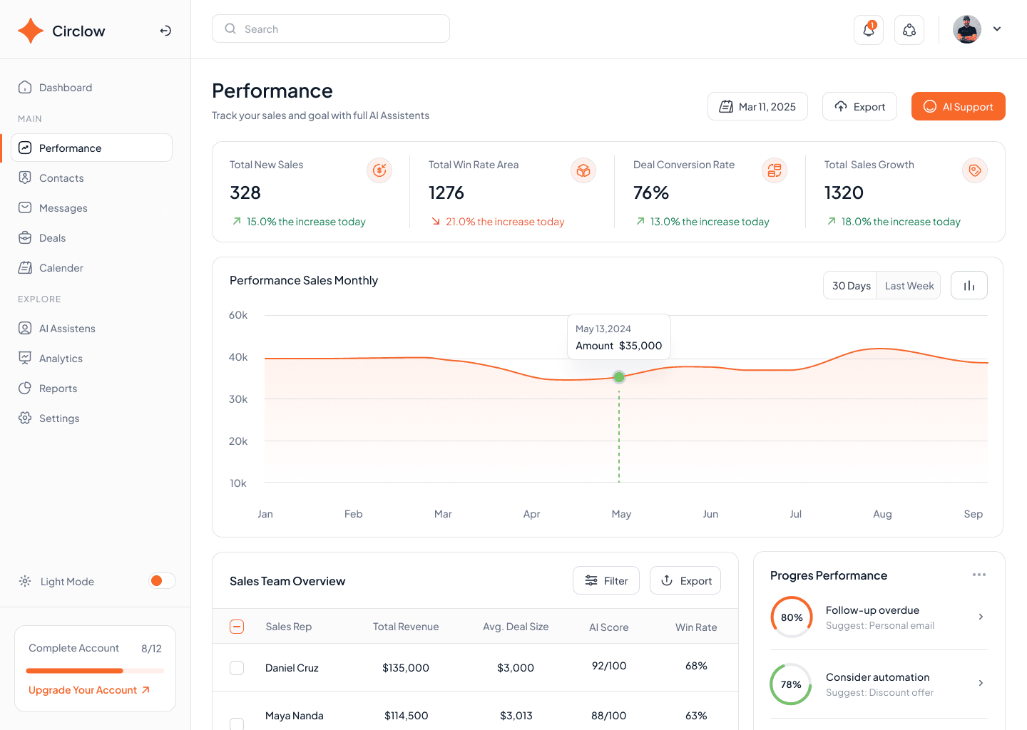Select the Last Week tab
The width and height of the screenshot is (1027, 730).
(x=909, y=285)
